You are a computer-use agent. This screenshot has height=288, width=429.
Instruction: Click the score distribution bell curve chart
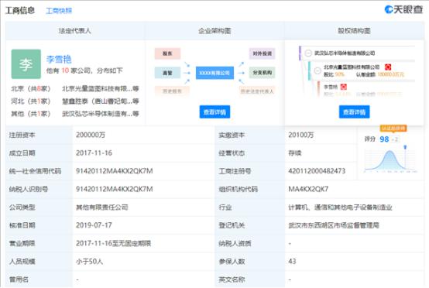tap(390, 160)
